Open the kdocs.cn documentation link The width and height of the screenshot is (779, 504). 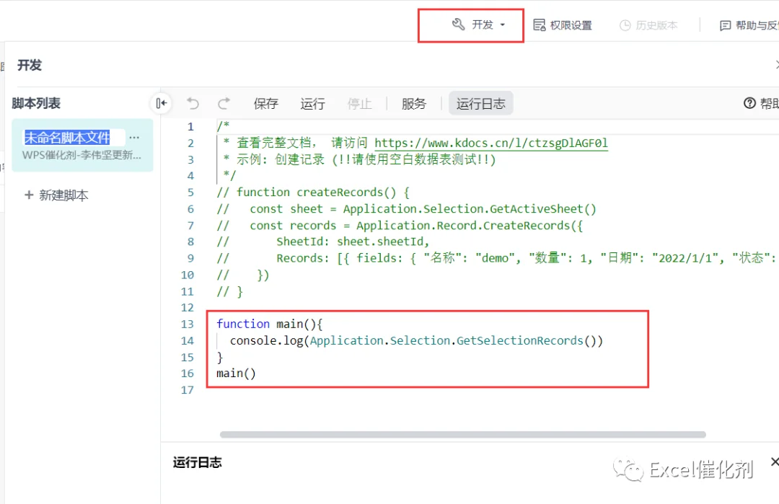[x=491, y=143]
